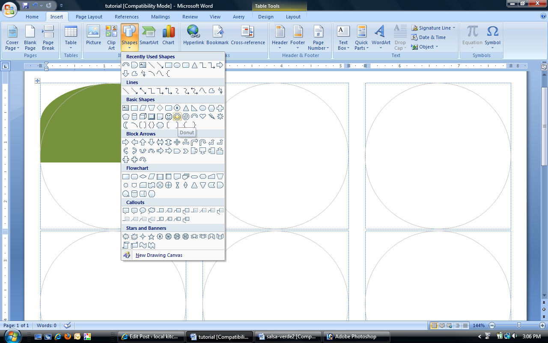The image size is (548, 343).
Task: Enable Print Layout view in status bar
Action: coord(435,325)
